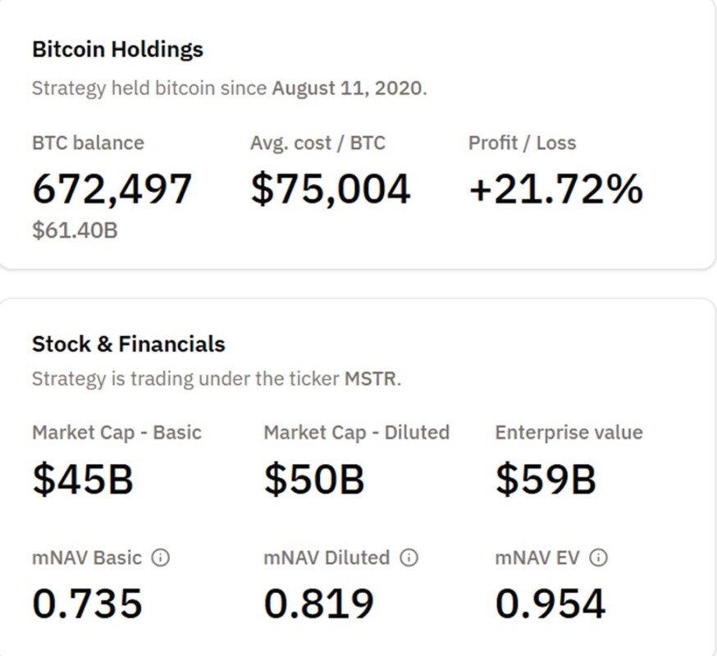
Task: Click the 0.819 mNAV Diluted value
Action: tap(318, 604)
